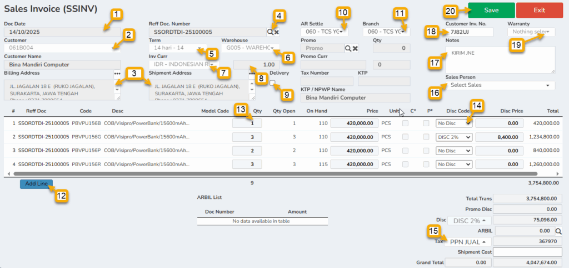The width and height of the screenshot is (569, 268).
Task: Click the Reff Doc. Number search magnifier
Action: [x=270, y=33]
